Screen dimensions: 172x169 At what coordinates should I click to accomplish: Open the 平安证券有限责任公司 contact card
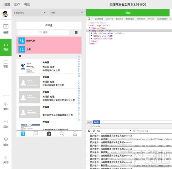click(49, 81)
